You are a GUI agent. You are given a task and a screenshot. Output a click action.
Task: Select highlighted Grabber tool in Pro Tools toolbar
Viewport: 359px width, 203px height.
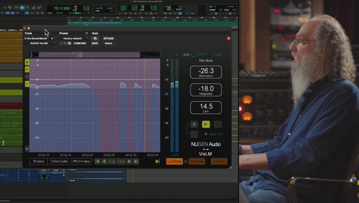click(x=22, y=8)
